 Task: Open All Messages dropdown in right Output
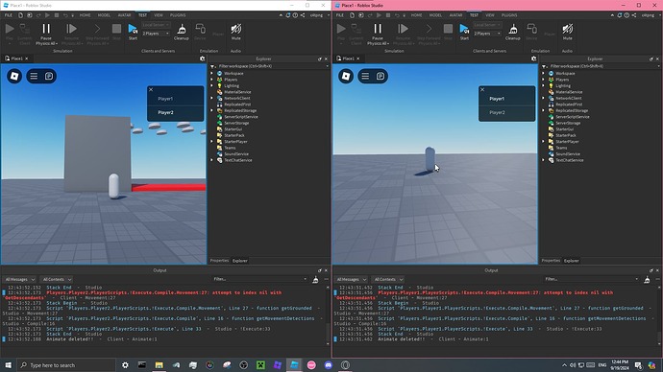click(x=351, y=280)
